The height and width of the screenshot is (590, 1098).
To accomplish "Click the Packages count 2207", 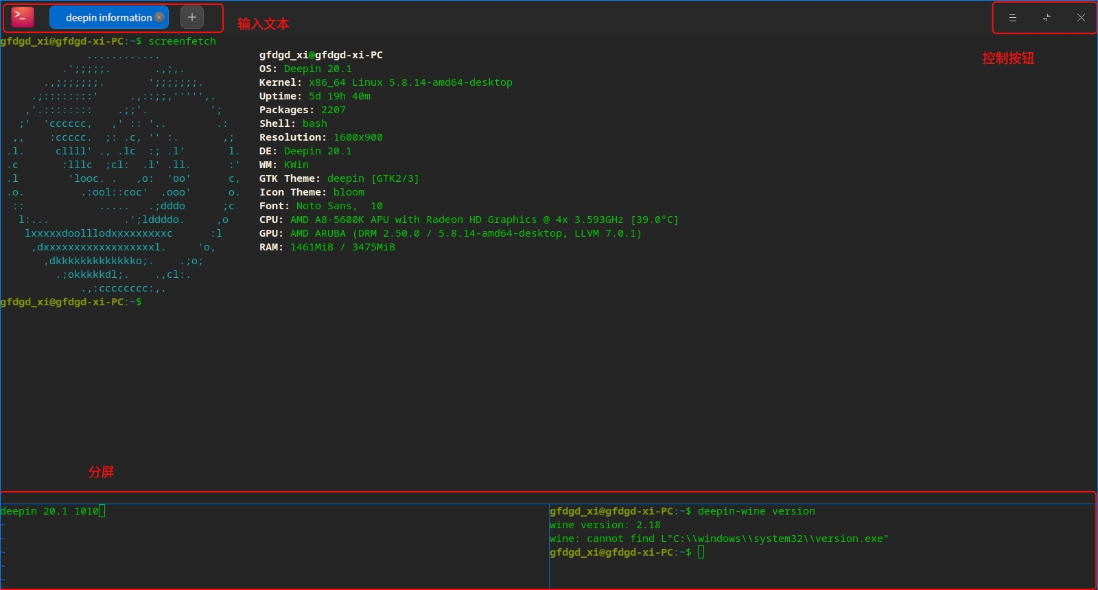I will 334,110.
